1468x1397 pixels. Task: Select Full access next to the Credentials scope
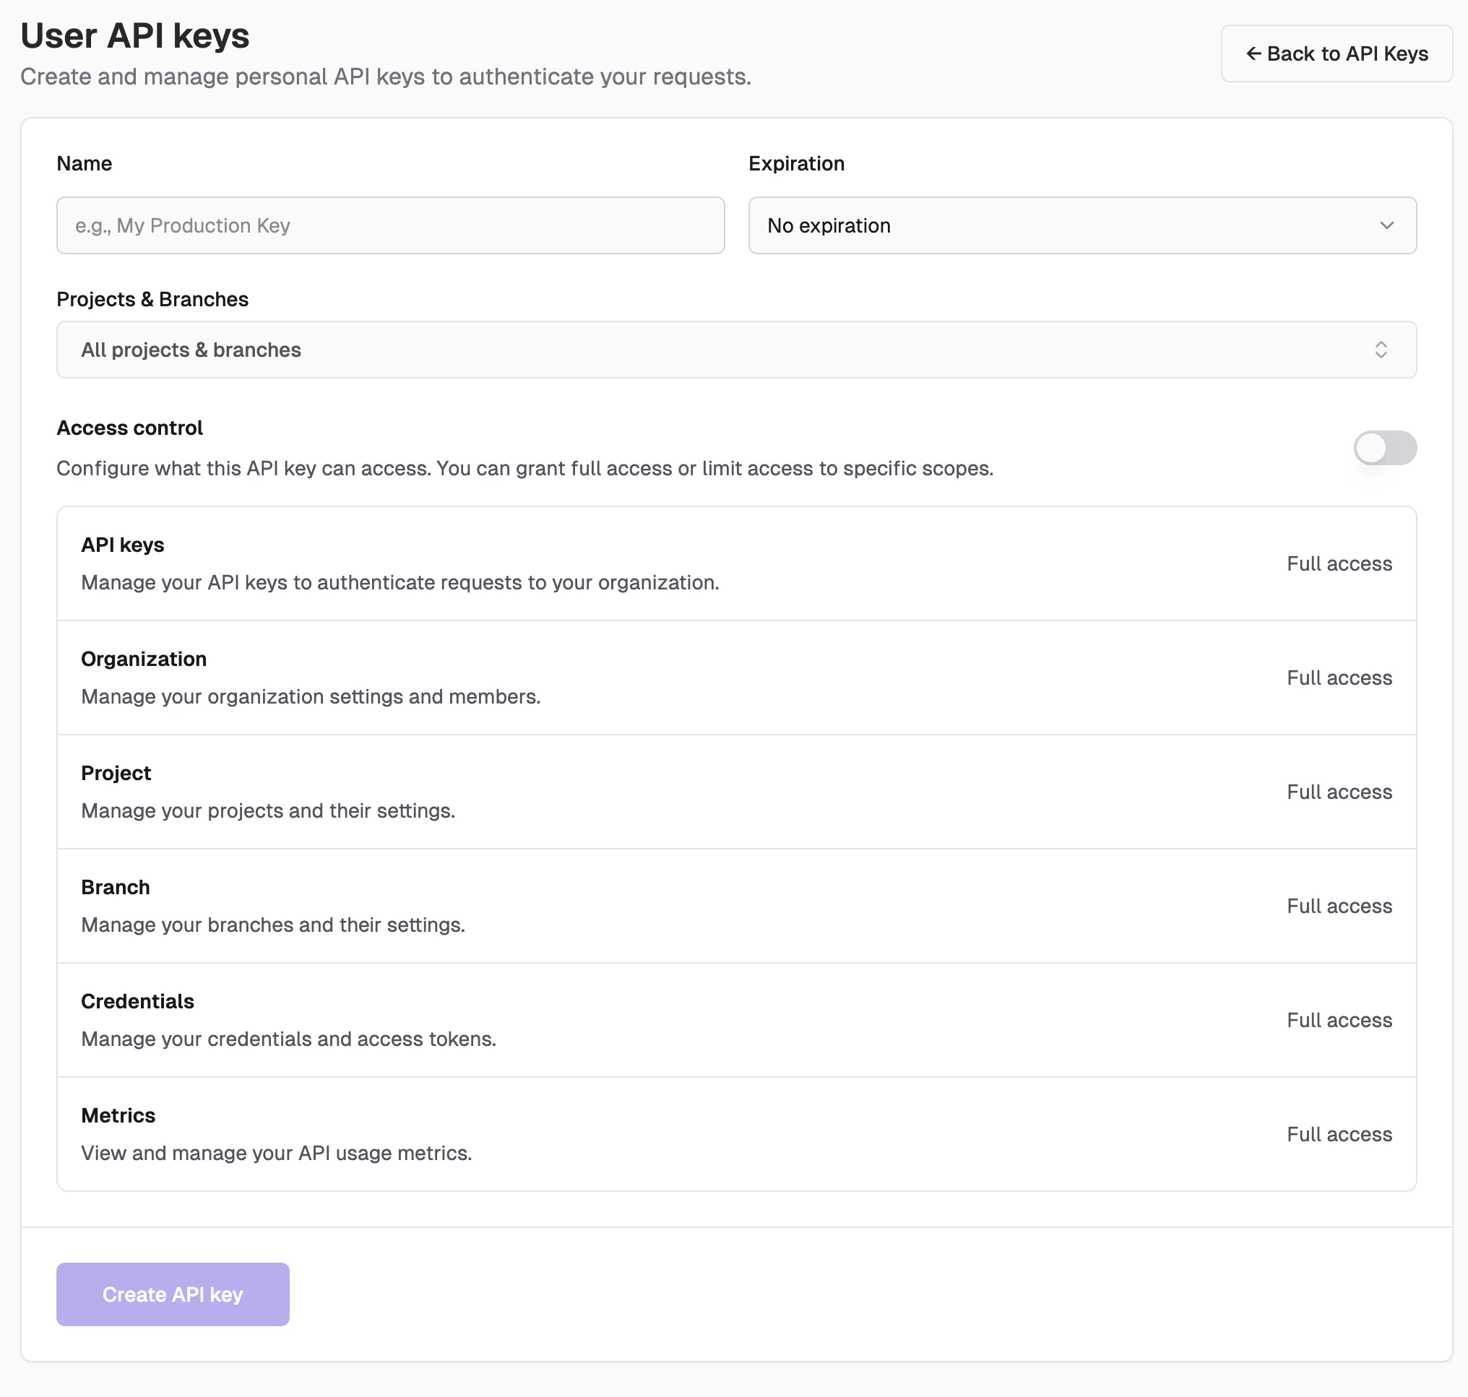(1339, 1020)
